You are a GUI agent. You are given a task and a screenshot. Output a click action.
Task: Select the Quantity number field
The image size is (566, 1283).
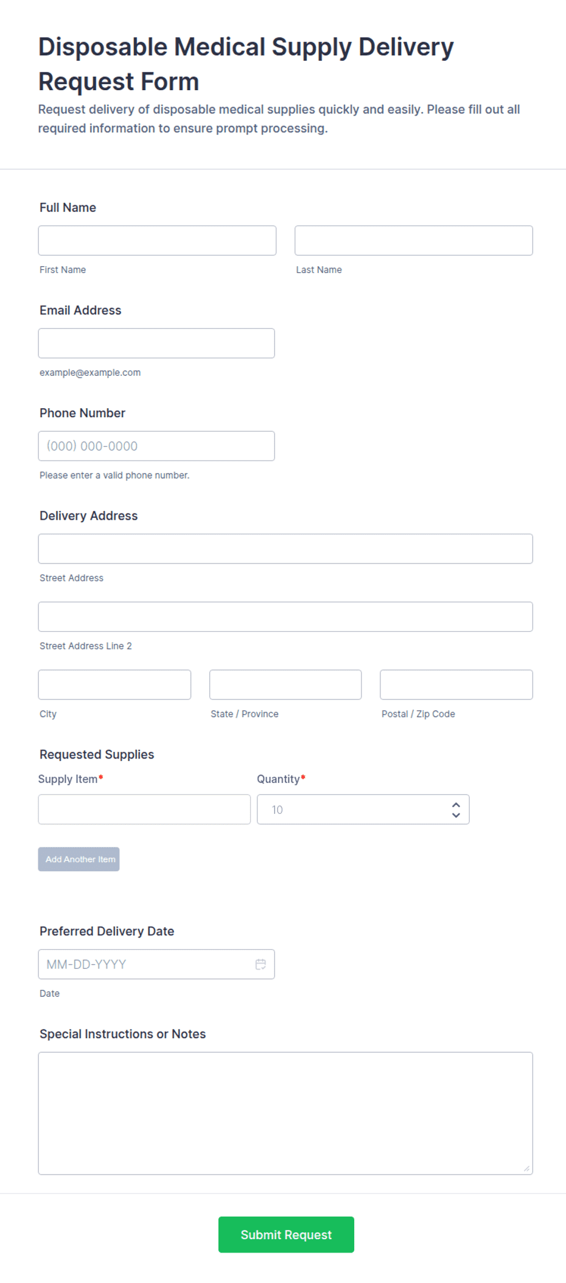click(x=363, y=809)
